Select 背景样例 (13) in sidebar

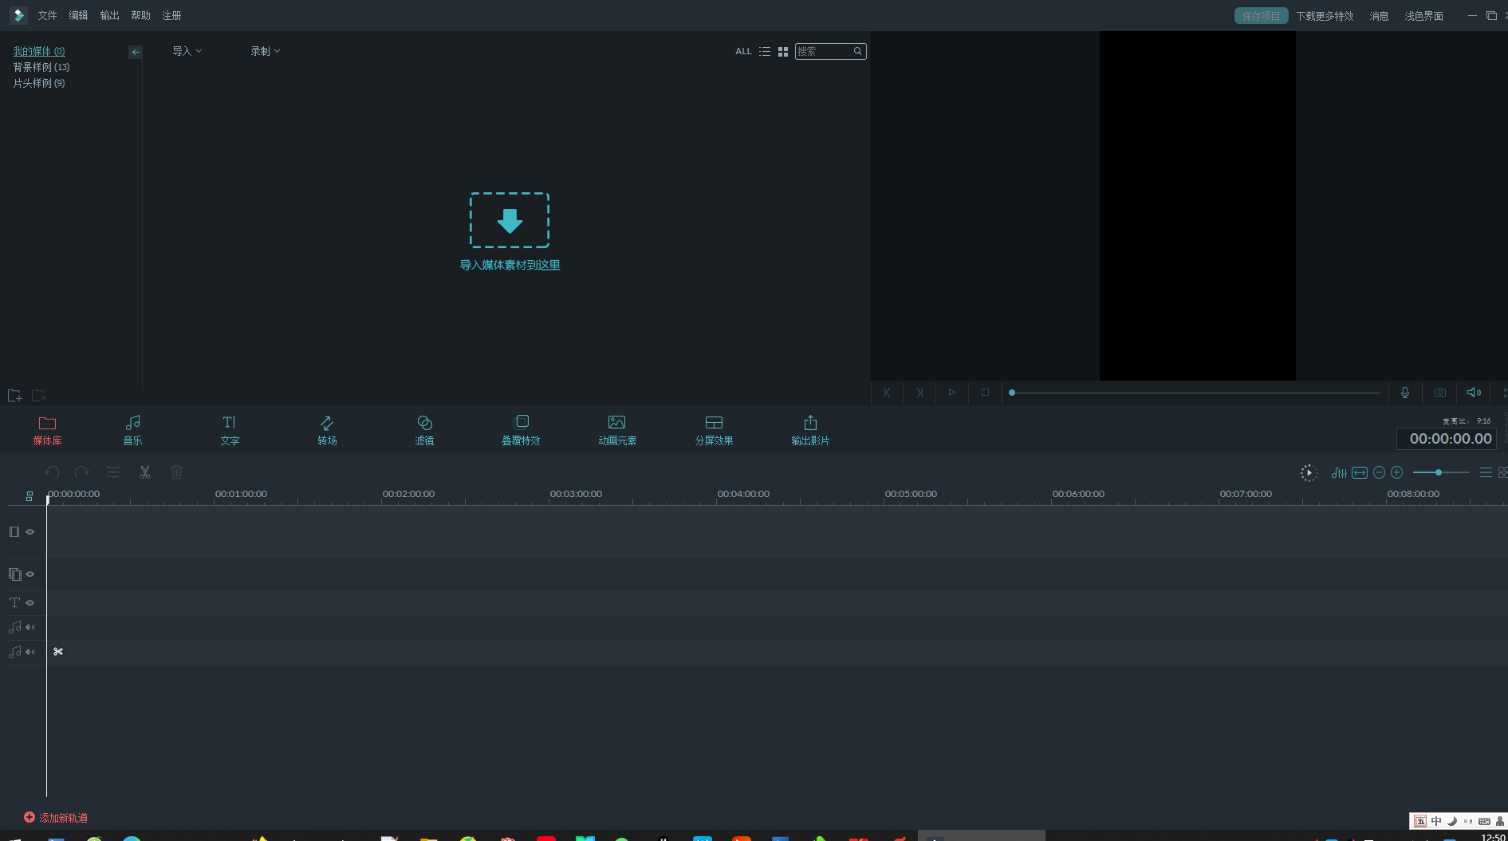41,67
